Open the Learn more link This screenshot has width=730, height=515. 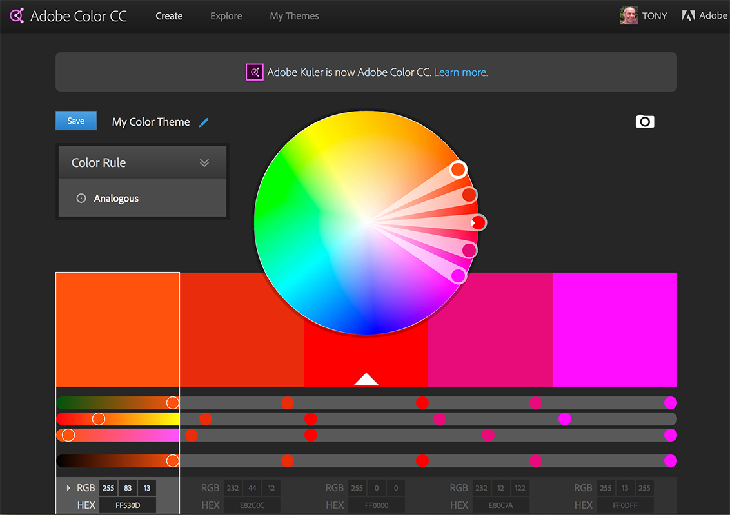(x=460, y=72)
